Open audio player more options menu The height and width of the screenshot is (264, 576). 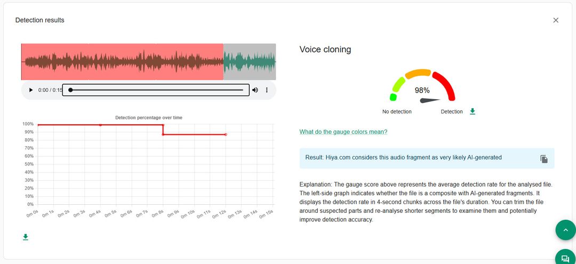pos(267,90)
